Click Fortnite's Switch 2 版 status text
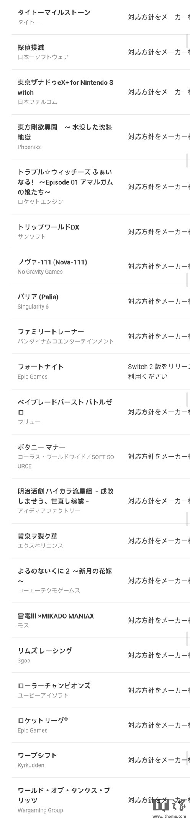The width and height of the screenshot is (190, 821). (x=159, y=371)
